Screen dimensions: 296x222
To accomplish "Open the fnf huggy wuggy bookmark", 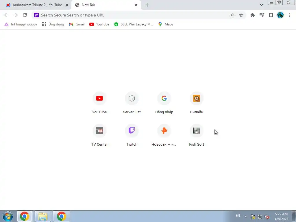I will point(21,24).
